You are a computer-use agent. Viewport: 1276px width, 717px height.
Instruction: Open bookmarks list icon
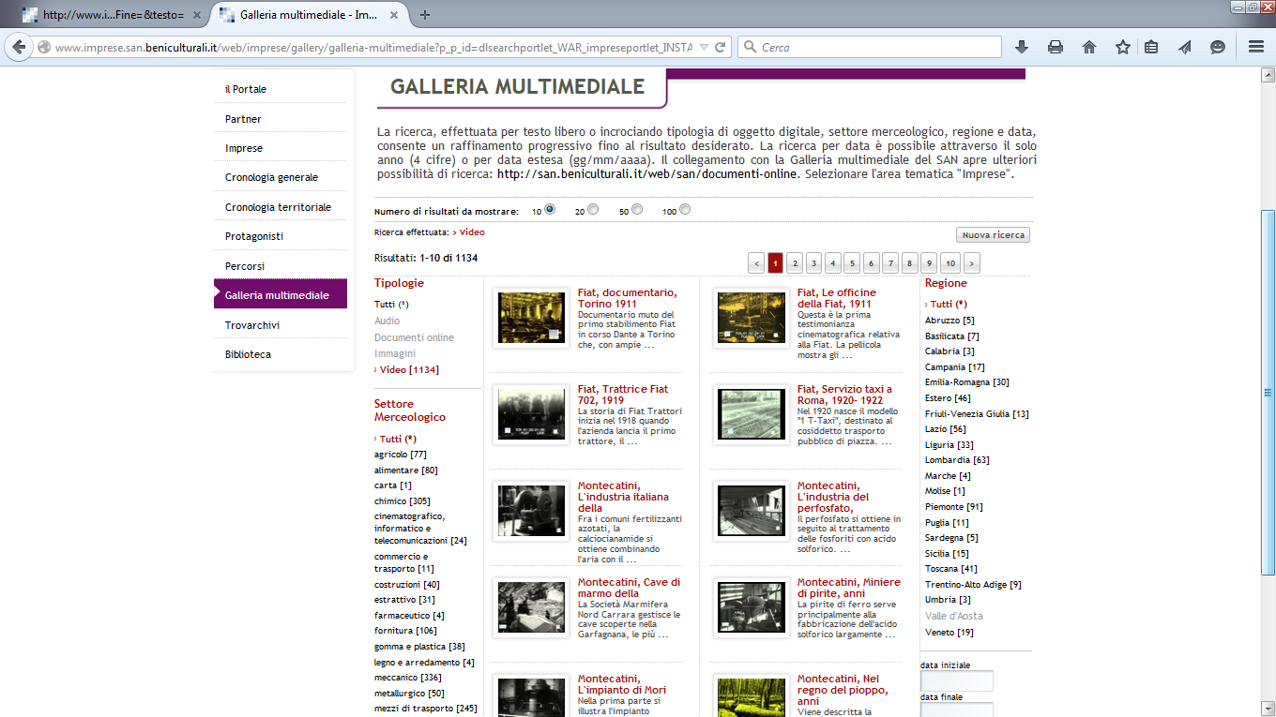click(x=1151, y=47)
